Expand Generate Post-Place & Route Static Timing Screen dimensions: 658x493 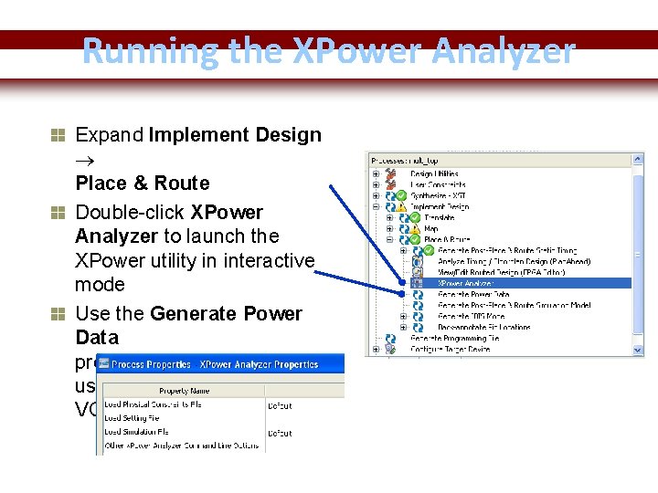(403, 250)
